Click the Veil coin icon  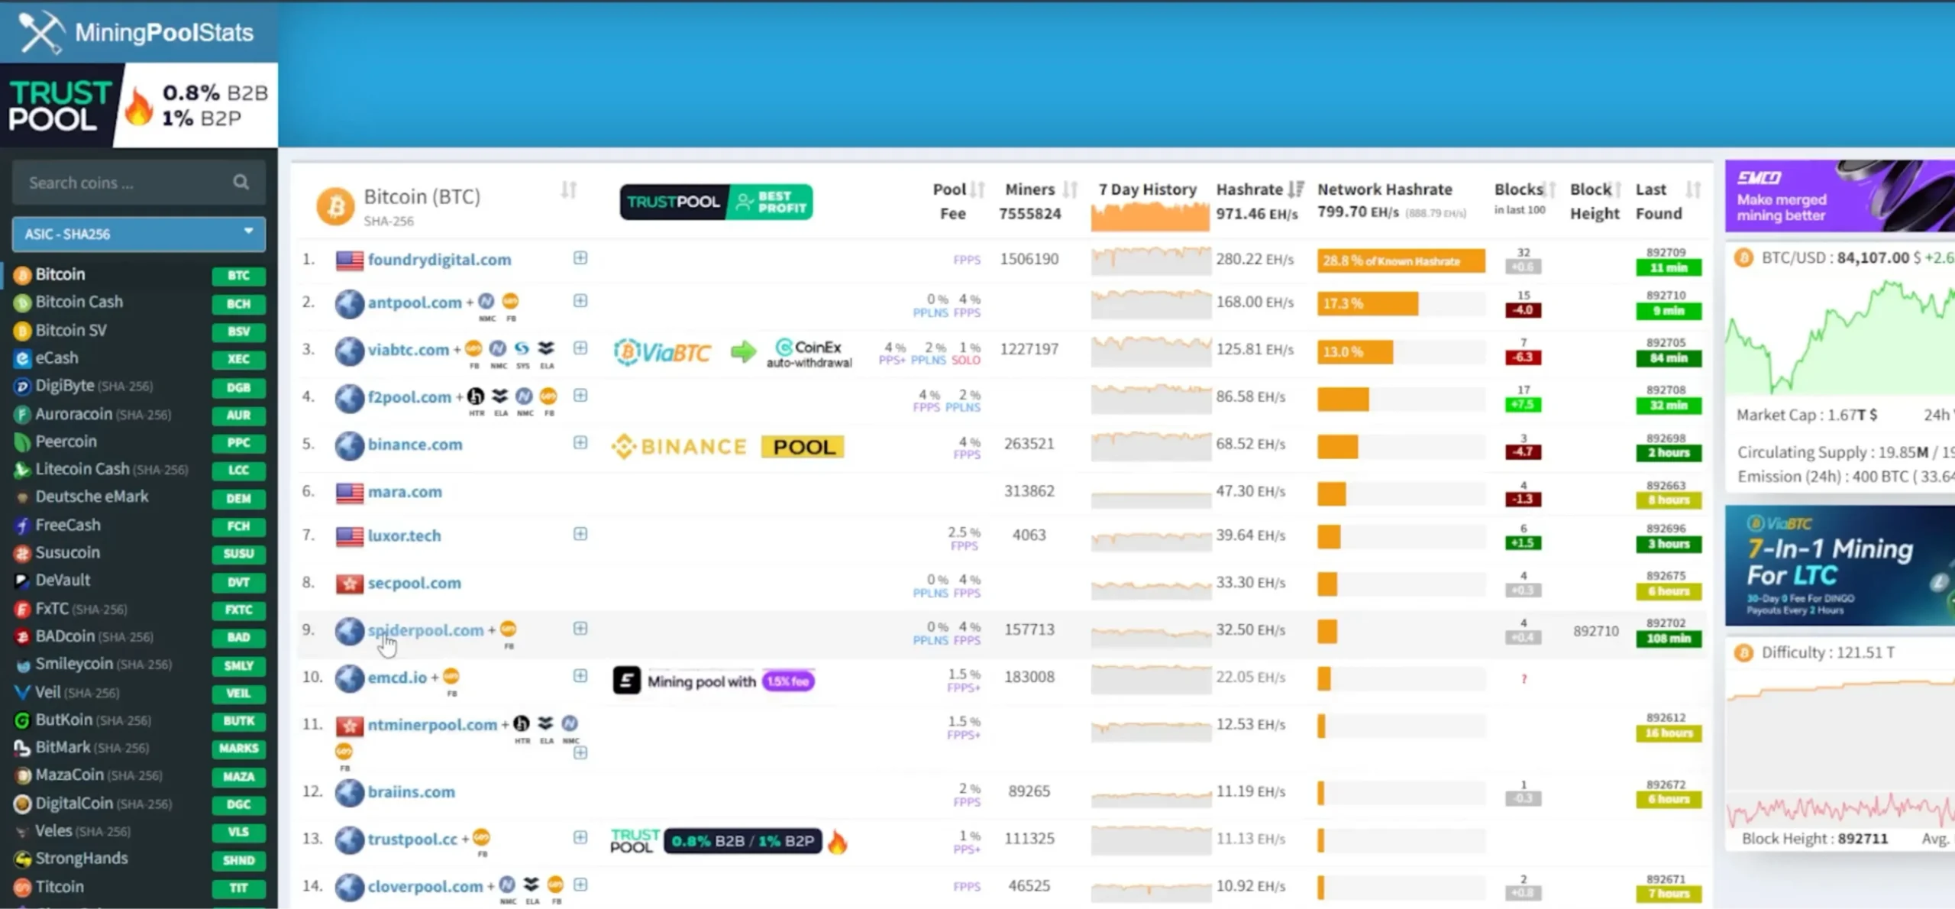(22, 692)
